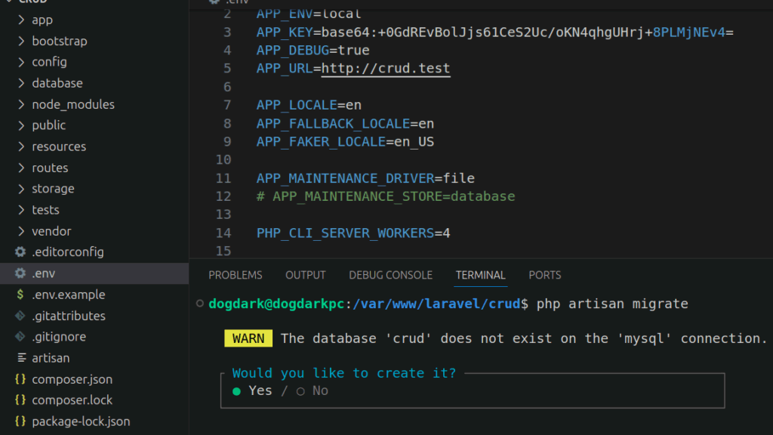Select the Yes radio option
The width and height of the screenshot is (773, 435).
[x=237, y=390]
